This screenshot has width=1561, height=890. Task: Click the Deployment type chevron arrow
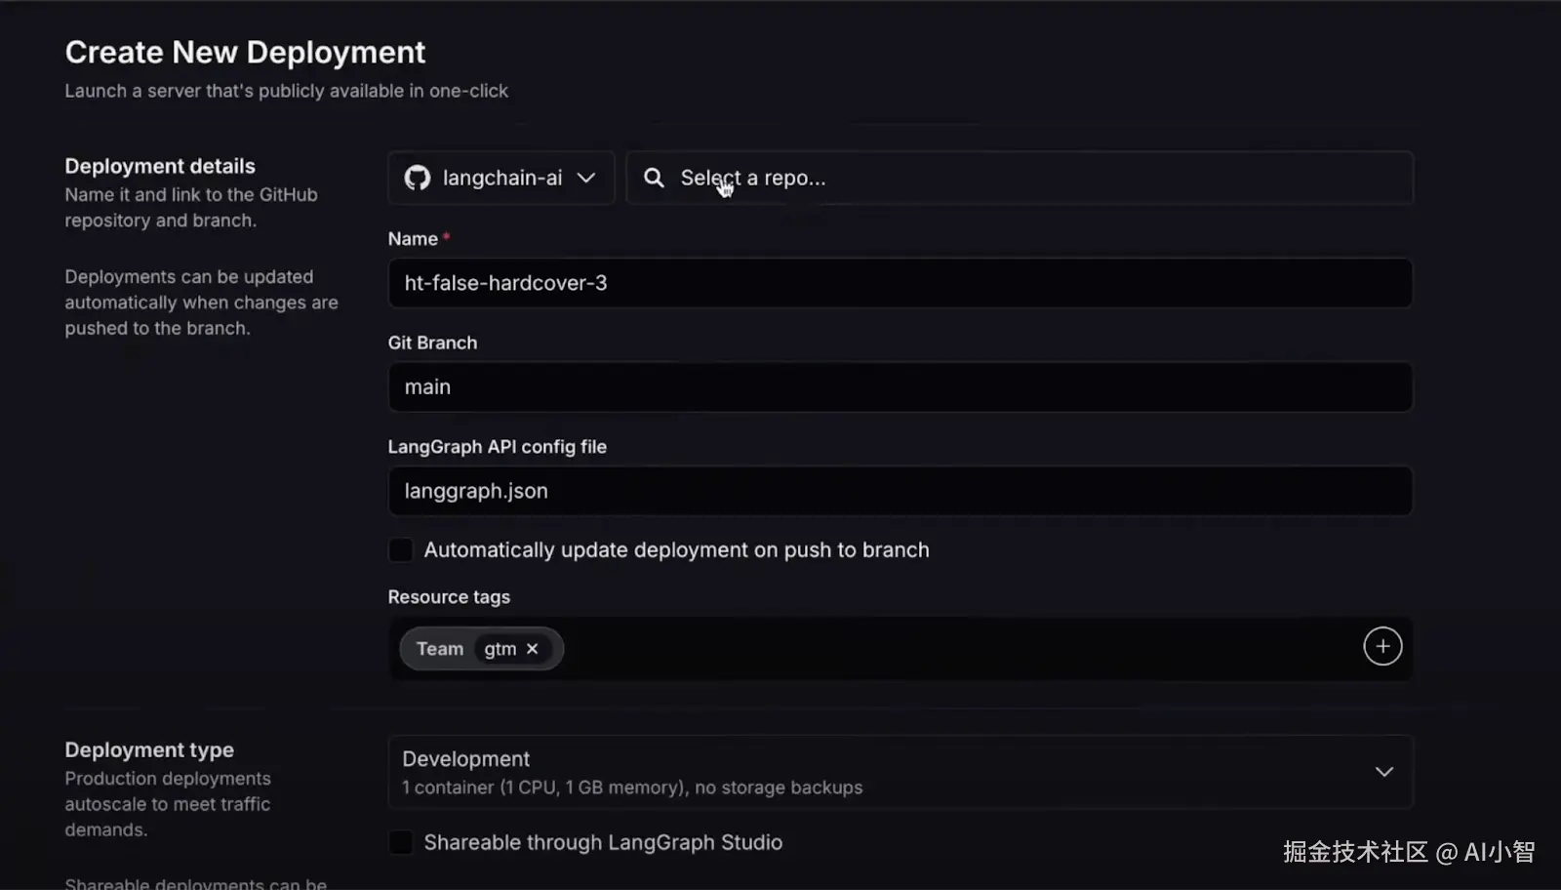point(1383,772)
